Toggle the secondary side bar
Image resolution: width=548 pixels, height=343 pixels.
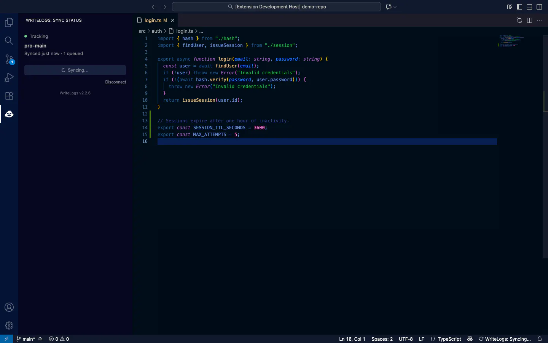[539, 7]
